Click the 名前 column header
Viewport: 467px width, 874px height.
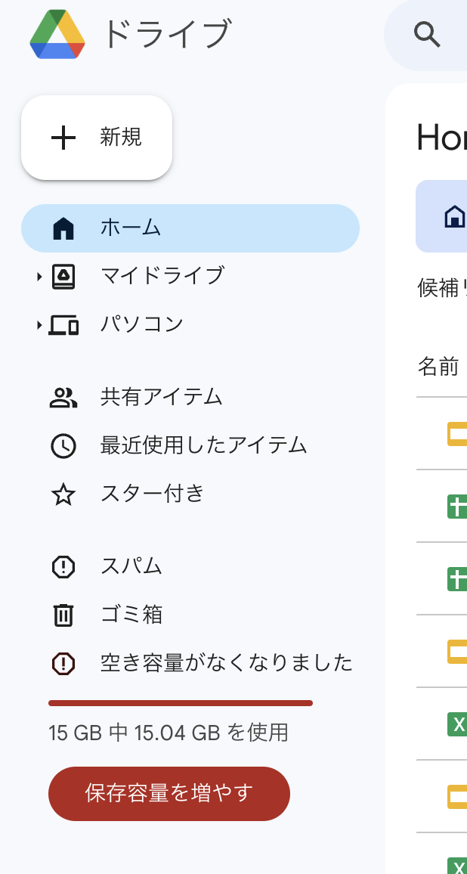tap(438, 367)
